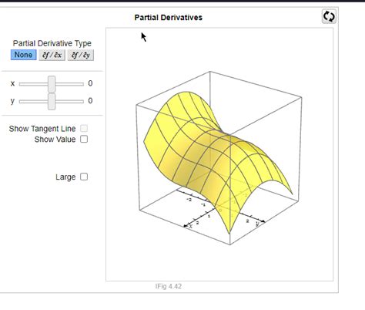This screenshot has height=310, width=365.
Task: Click the y slider handle
Action: pyautogui.click(x=52, y=102)
